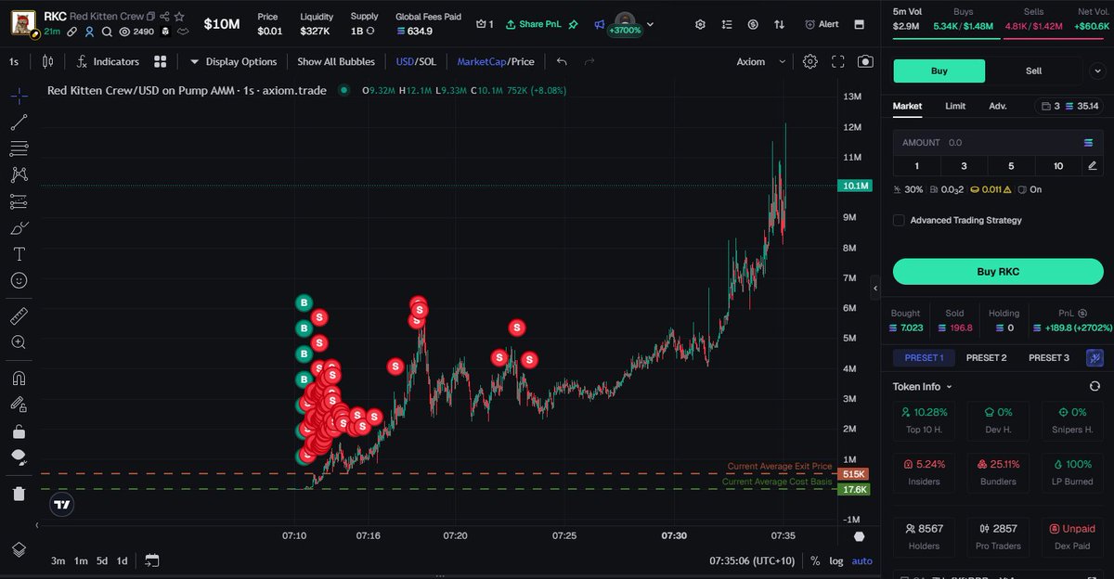Activate the zoom-in tool

click(19, 342)
